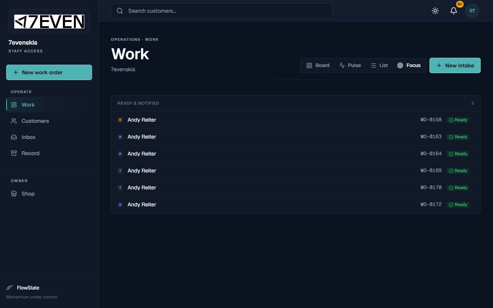Click the New work order button
Viewport: 493px width, 308px height.
coord(49,72)
